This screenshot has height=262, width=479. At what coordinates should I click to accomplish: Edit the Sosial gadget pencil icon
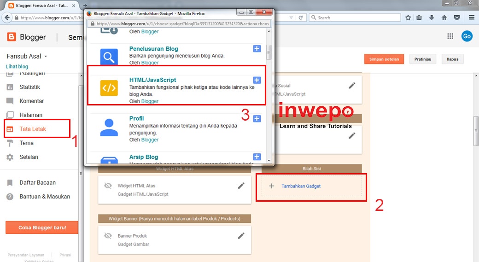point(352,86)
